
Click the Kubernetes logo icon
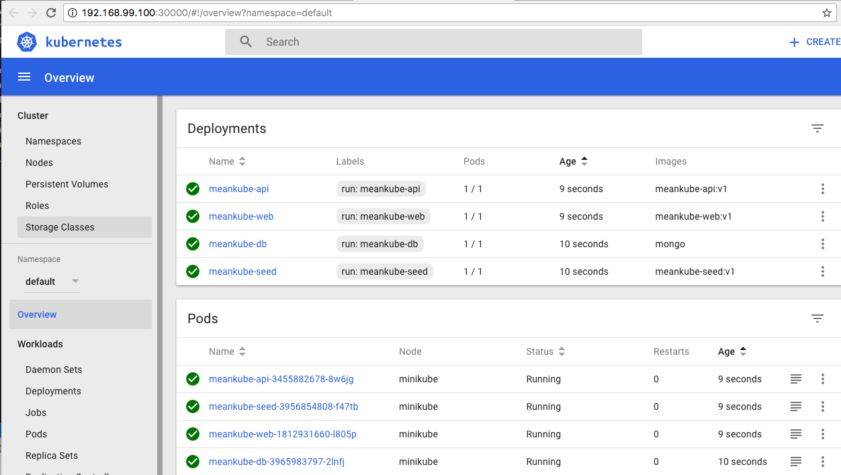pos(27,42)
